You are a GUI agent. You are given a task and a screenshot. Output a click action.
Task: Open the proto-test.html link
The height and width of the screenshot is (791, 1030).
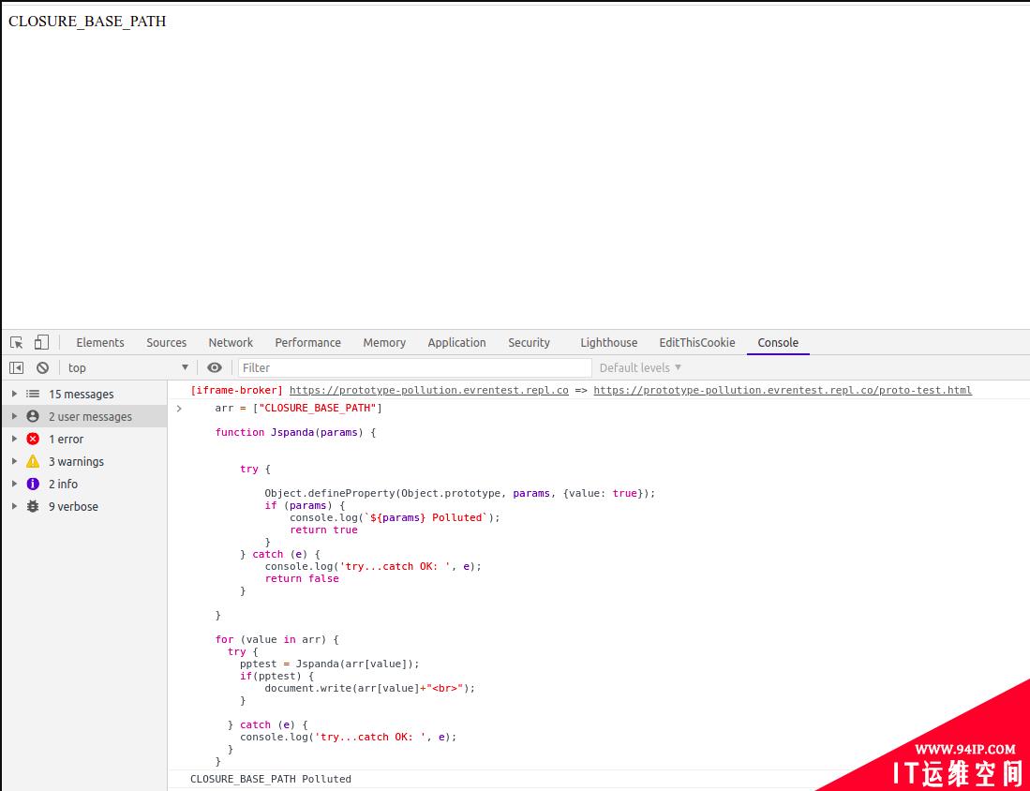tap(783, 390)
